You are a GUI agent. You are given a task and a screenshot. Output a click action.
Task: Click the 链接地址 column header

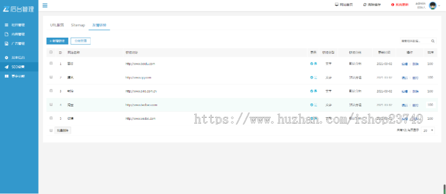click(132, 52)
